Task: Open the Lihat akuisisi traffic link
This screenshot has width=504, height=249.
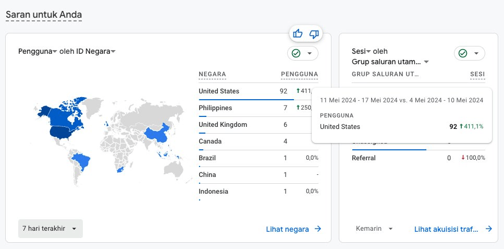Action: (446, 229)
